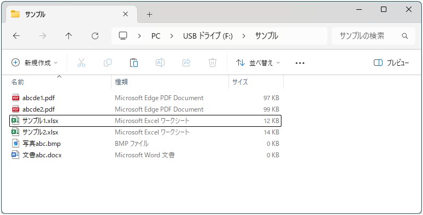Click the 14 KB size value
423x215 pixels.
pos(272,132)
